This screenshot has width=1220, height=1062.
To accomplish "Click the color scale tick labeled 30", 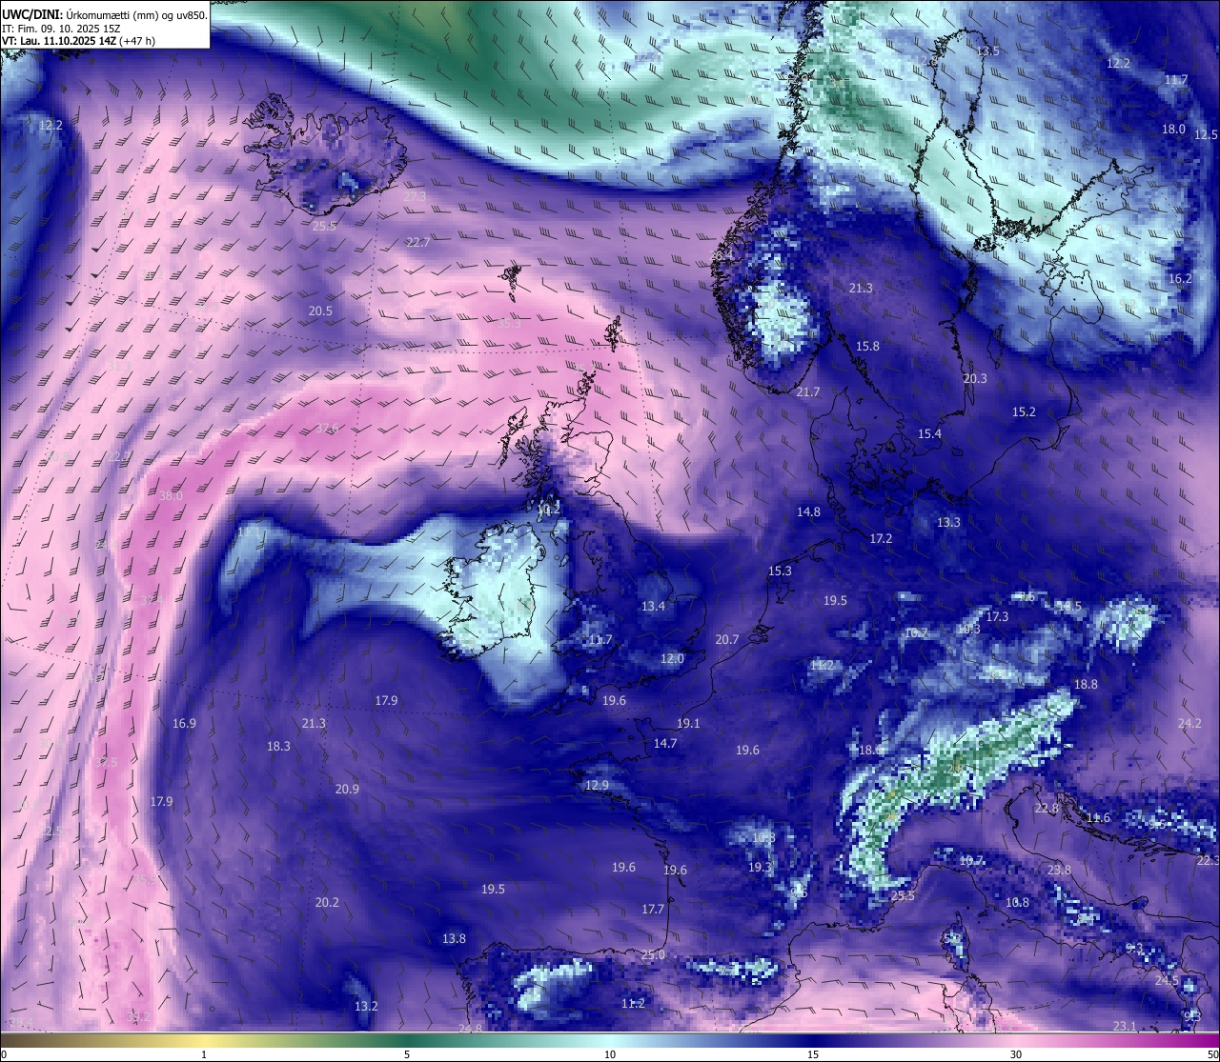I will [x=1016, y=1054].
